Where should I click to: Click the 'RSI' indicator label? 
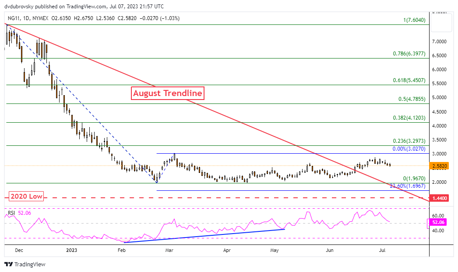pyautogui.click(x=11, y=213)
